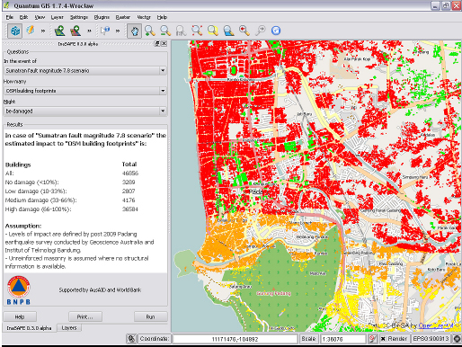Expand the layer toolbar overflow chevron
The height and width of the screenshot is (347, 462).
click(89, 31)
